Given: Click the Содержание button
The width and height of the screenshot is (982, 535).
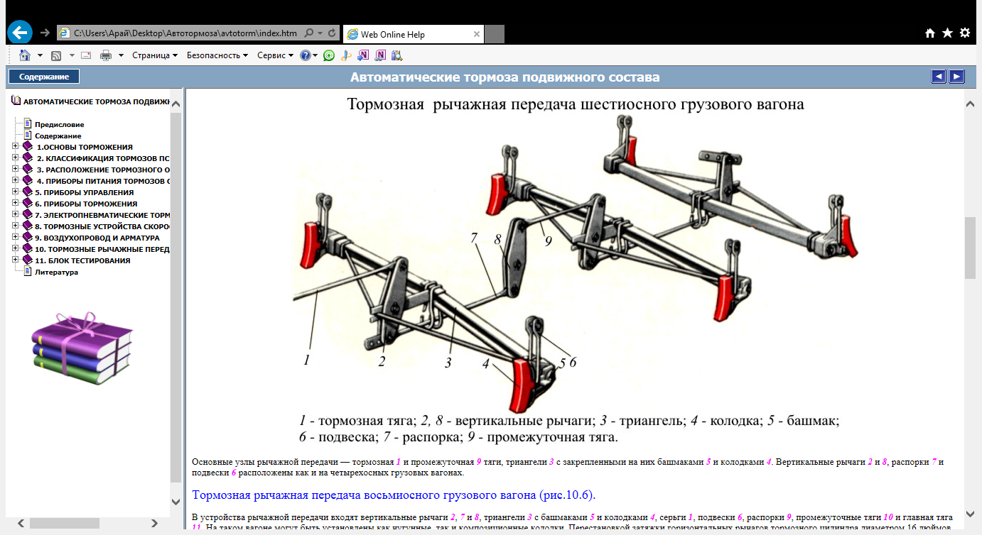Looking at the screenshot, I should click(44, 77).
